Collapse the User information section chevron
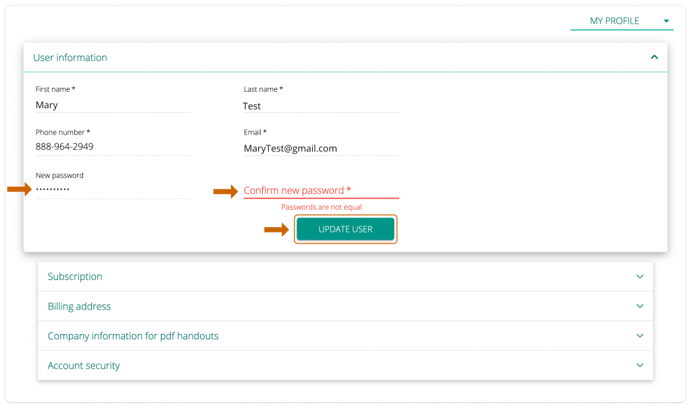The image size is (692, 409). pyautogui.click(x=653, y=57)
